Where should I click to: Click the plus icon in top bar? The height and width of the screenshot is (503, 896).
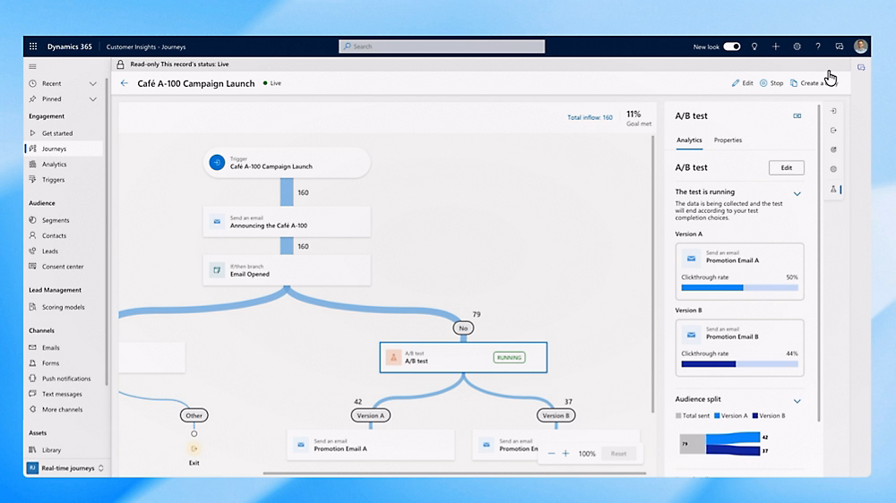click(x=775, y=47)
